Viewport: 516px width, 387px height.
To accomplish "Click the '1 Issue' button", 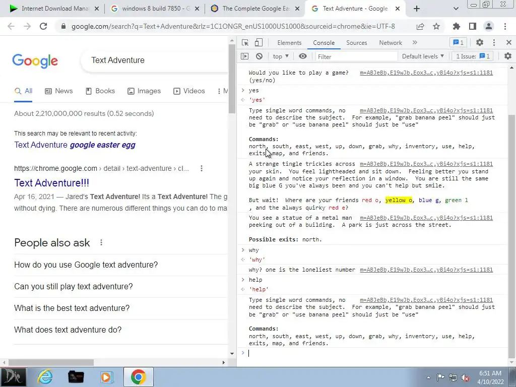I will coord(473,56).
